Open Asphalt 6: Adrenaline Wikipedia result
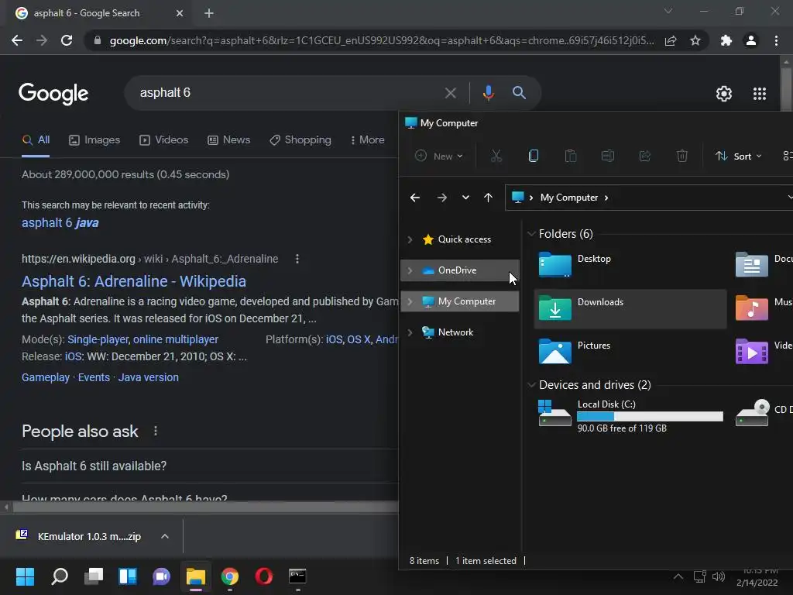Image resolution: width=793 pixels, height=595 pixels. coord(134,281)
